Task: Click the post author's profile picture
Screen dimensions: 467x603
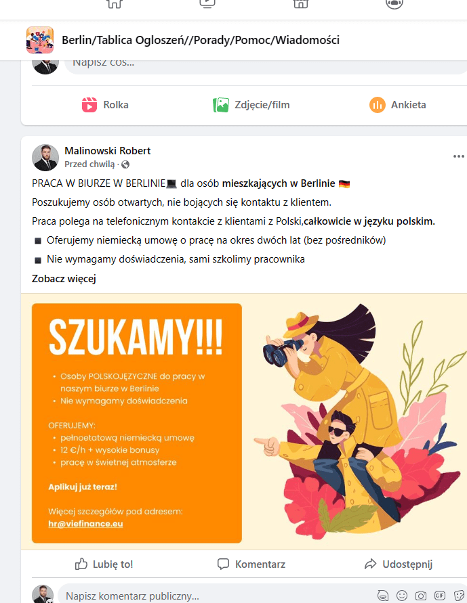Action: pyautogui.click(x=45, y=158)
